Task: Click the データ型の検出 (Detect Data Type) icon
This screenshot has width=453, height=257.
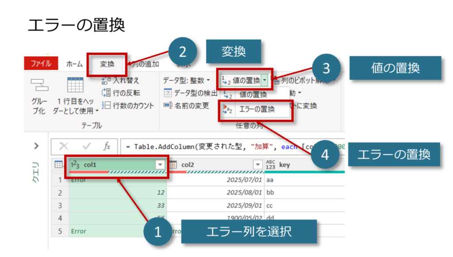Action: coord(167,93)
